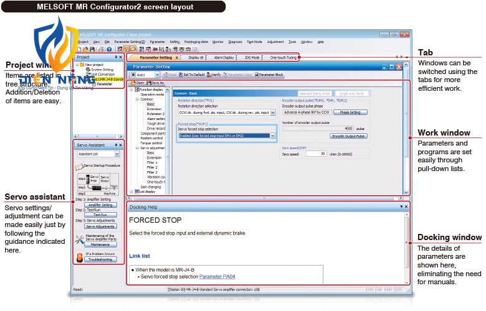Close the Project panel with its X icon
Viewport: 486px width, 311px height.
pos(121,57)
